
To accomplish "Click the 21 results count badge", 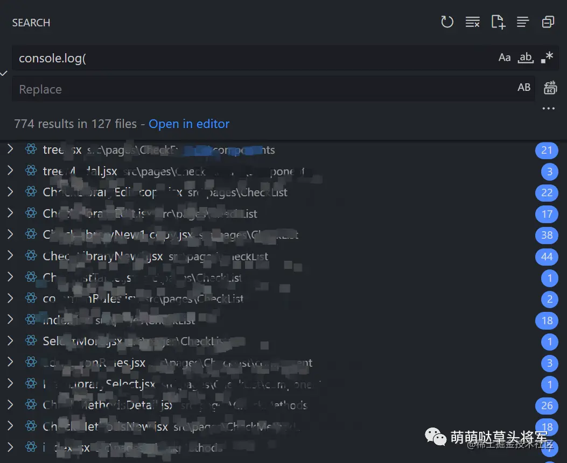I will (547, 150).
